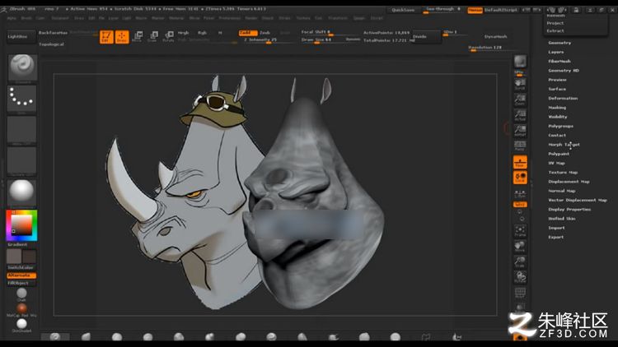Toggle the orange XYZ rotation button
The height and width of the screenshot is (347, 618).
pos(520,205)
